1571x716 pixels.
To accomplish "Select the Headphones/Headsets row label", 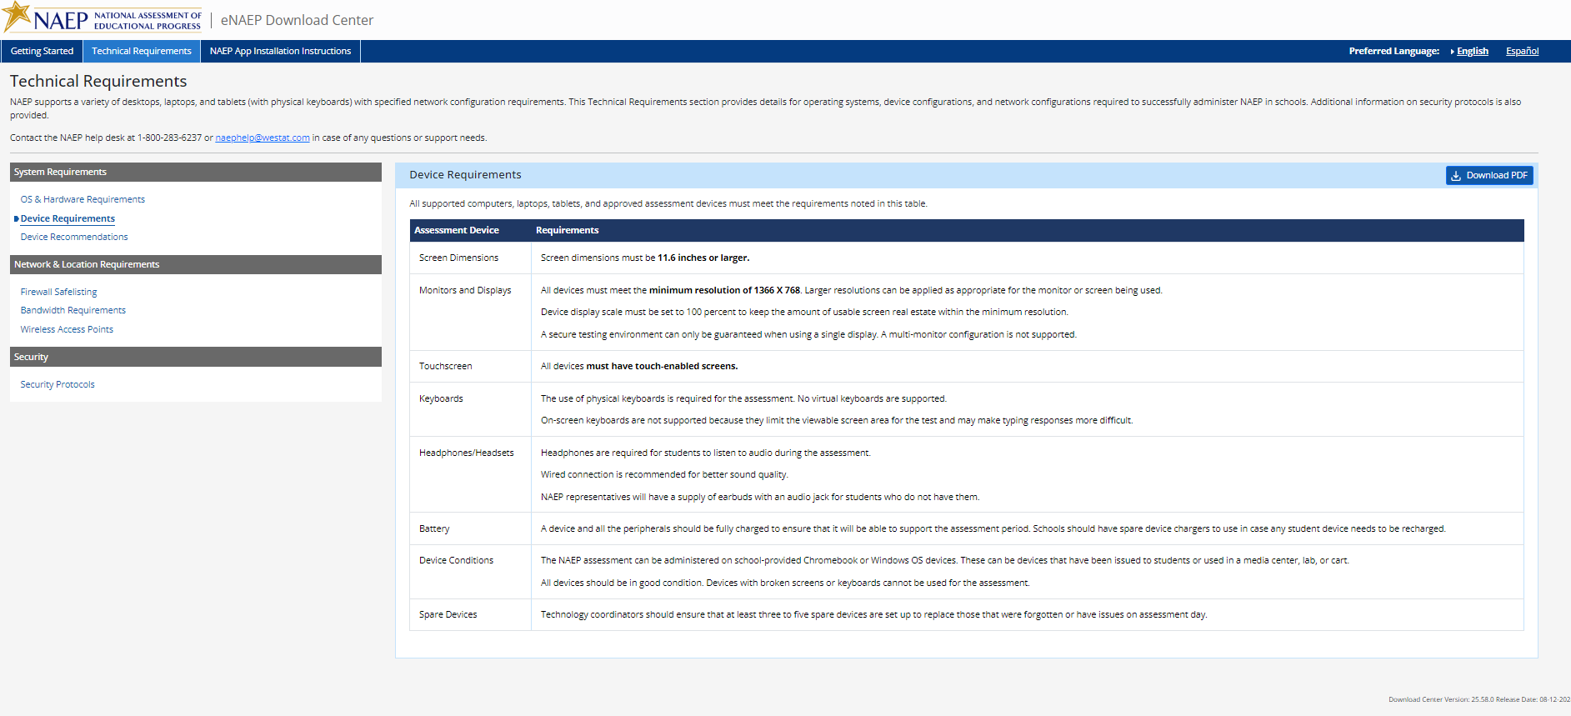I will click(x=466, y=453).
